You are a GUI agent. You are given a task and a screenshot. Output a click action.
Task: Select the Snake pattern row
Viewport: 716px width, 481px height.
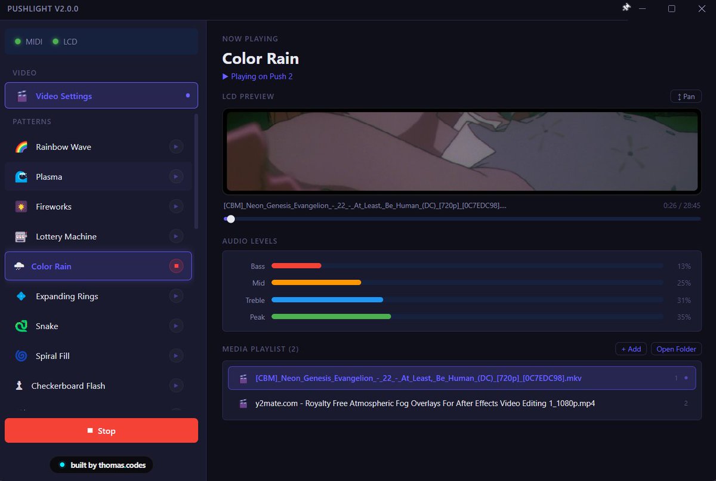pos(98,326)
